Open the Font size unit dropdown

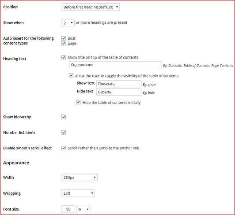point(83,209)
